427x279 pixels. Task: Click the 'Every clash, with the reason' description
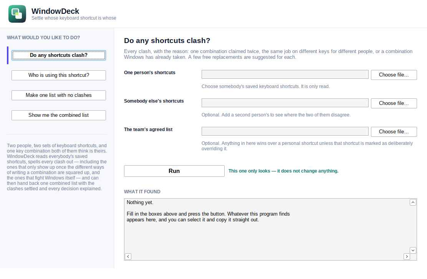coord(268,54)
